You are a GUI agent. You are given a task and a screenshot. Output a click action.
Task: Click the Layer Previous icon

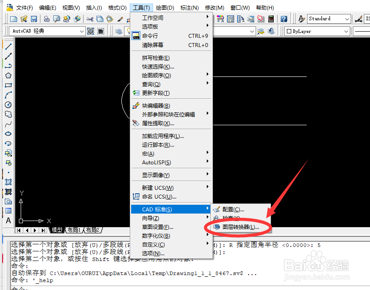[271, 31]
